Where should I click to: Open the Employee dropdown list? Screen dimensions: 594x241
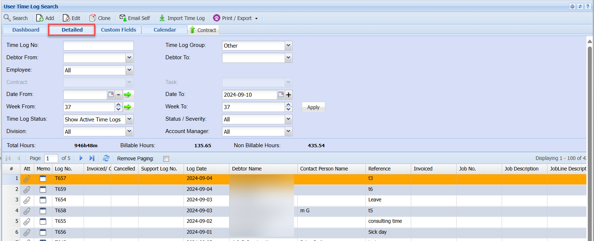129,70
